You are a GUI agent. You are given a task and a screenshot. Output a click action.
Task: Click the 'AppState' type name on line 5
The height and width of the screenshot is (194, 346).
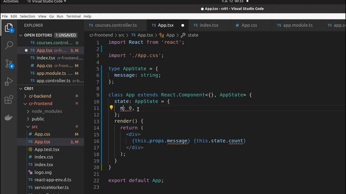click(135, 68)
